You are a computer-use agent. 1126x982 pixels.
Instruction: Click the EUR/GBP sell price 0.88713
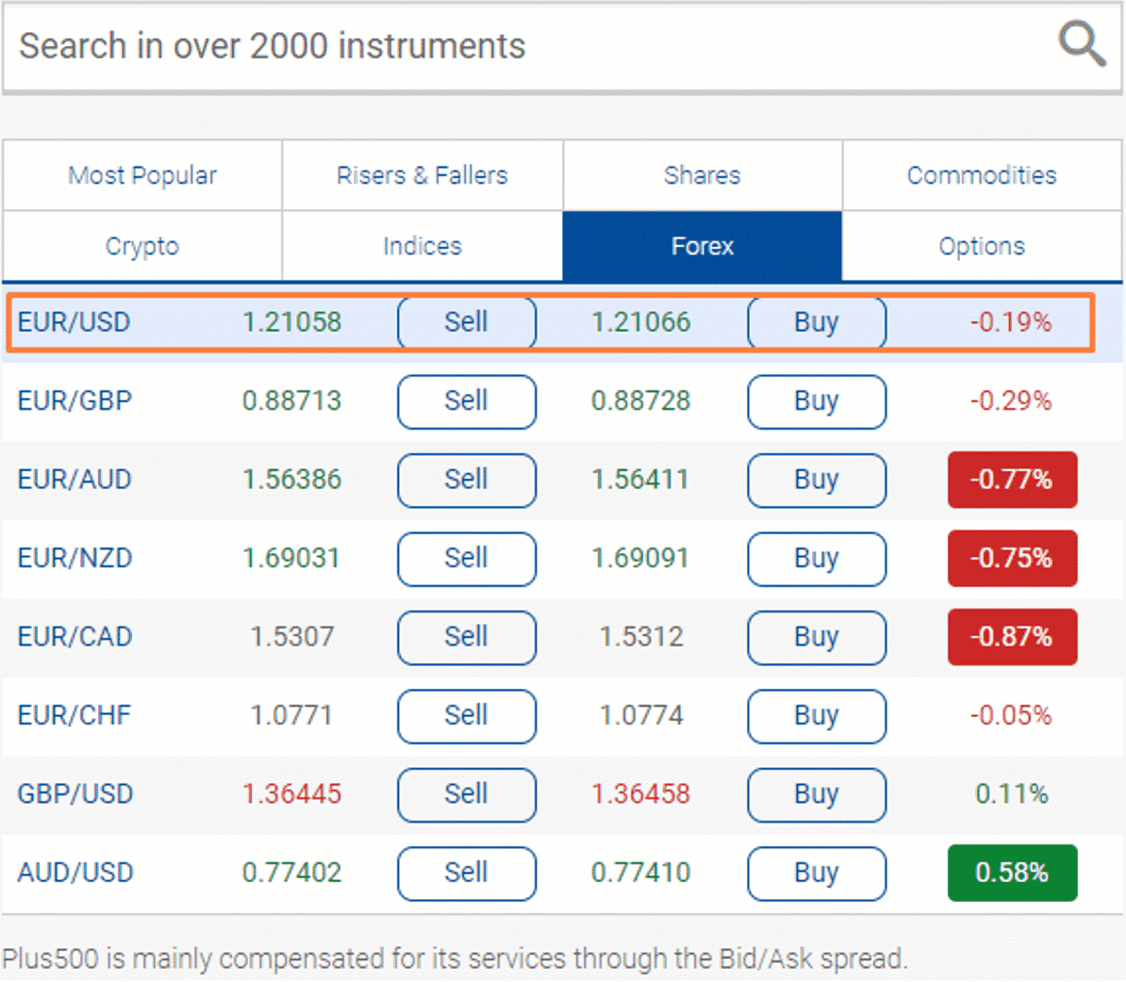click(x=291, y=401)
